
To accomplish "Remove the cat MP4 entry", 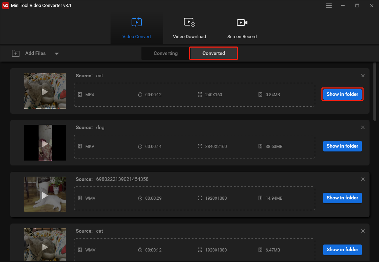I will click(x=363, y=76).
